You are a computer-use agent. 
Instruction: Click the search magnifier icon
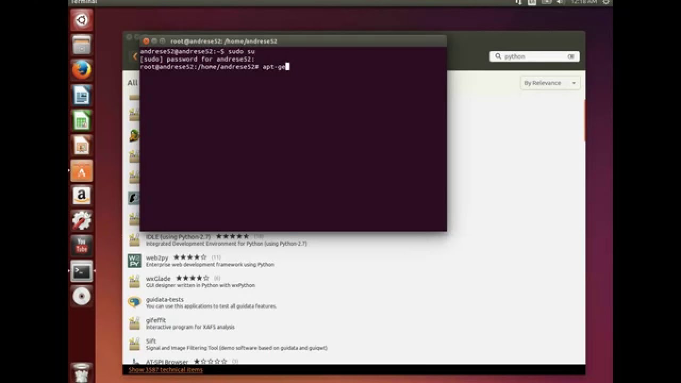[x=498, y=56]
